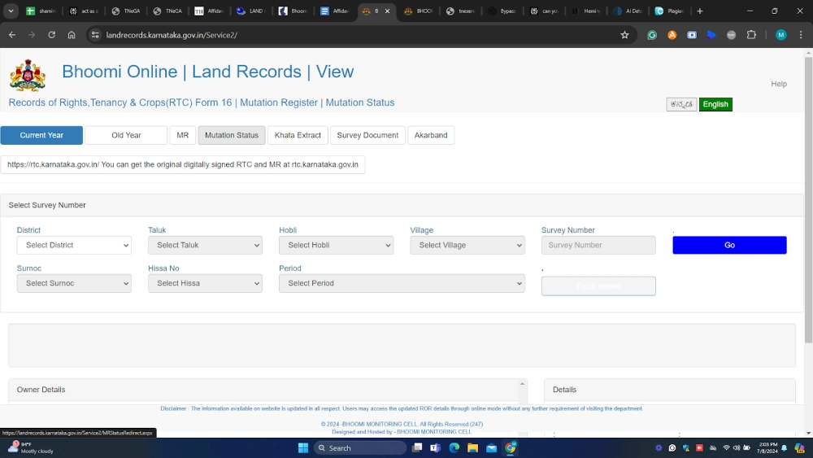Viewport: 813px width, 458px height.
Task: Open a new browser tab
Action: coord(700,11)
